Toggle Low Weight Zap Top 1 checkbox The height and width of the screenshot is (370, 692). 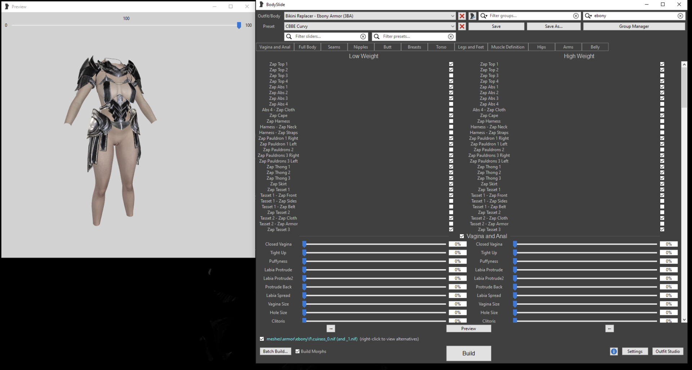(x=451, y=64)
